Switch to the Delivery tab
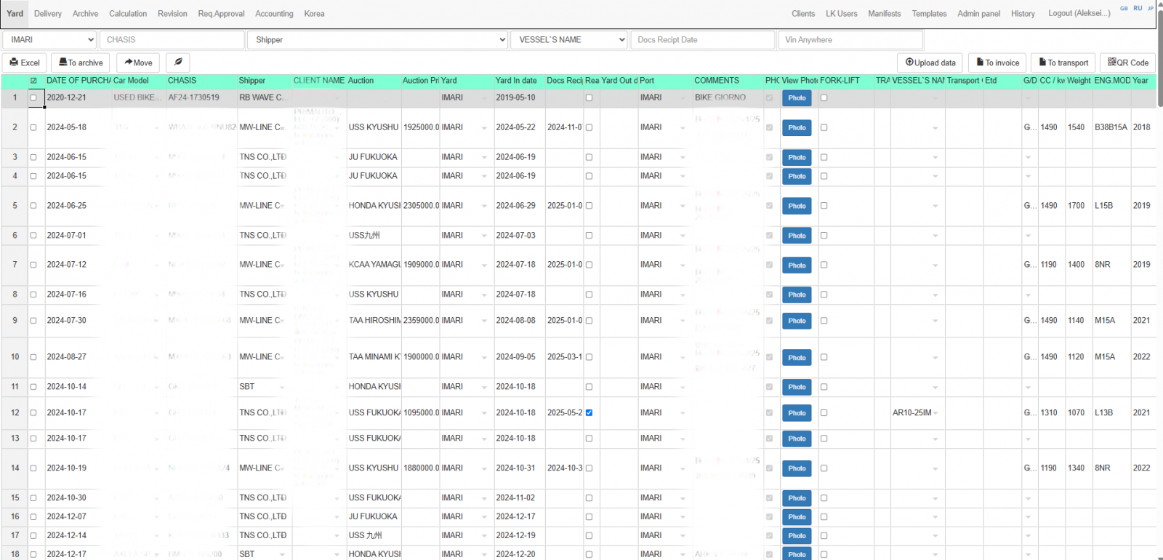This screenshot has height=560, width=1163. pos(48,14)
